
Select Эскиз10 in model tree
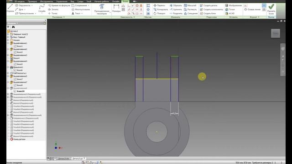click(x=19, y=91)
